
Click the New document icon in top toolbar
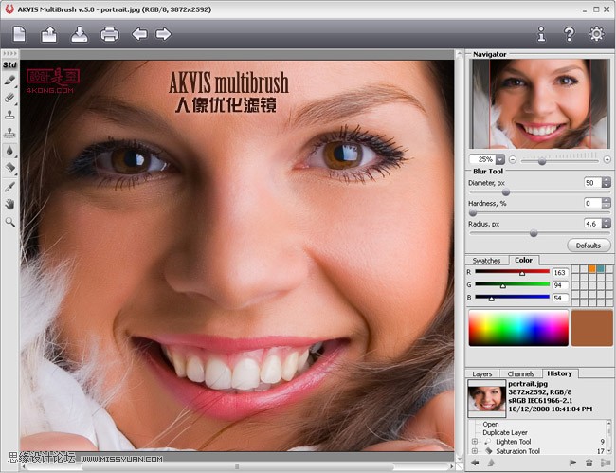click(19, 35)
